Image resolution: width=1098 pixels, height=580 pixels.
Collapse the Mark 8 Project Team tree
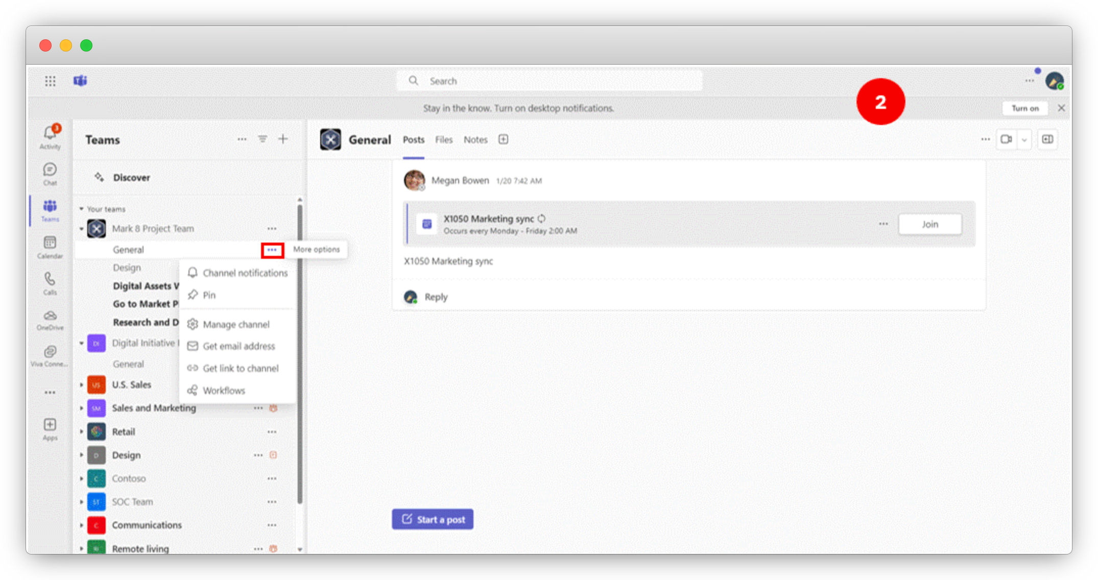click(82, 229)
